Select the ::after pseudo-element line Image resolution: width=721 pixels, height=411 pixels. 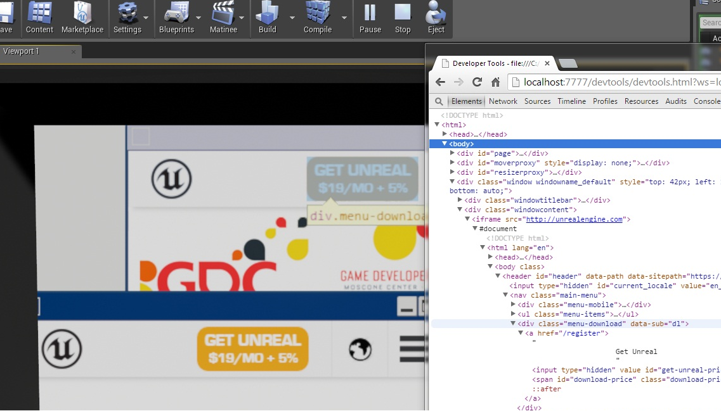(x=547, y=389)
